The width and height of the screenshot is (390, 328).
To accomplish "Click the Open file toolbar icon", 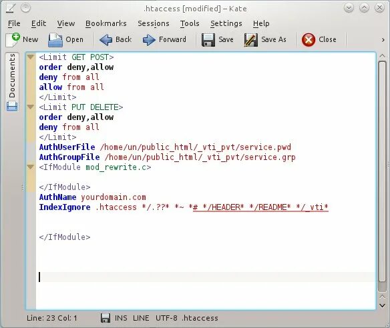I will 55,40.
